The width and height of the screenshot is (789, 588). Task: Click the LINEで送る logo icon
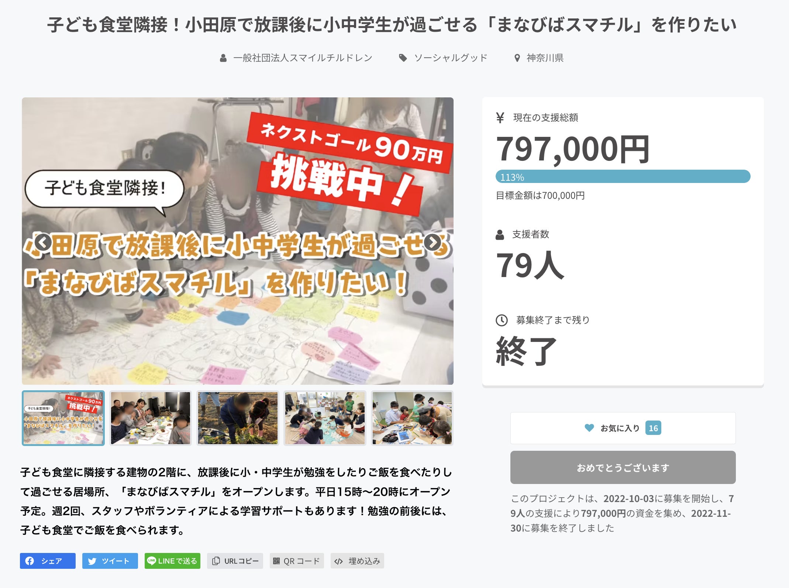click(x=151, y=560)
